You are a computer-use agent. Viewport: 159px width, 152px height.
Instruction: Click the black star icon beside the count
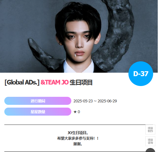pyautogui.click(x=75, y=112)
